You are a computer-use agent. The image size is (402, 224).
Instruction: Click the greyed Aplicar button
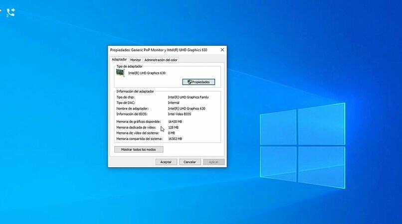pyautogui.click(x=213, y=162)
